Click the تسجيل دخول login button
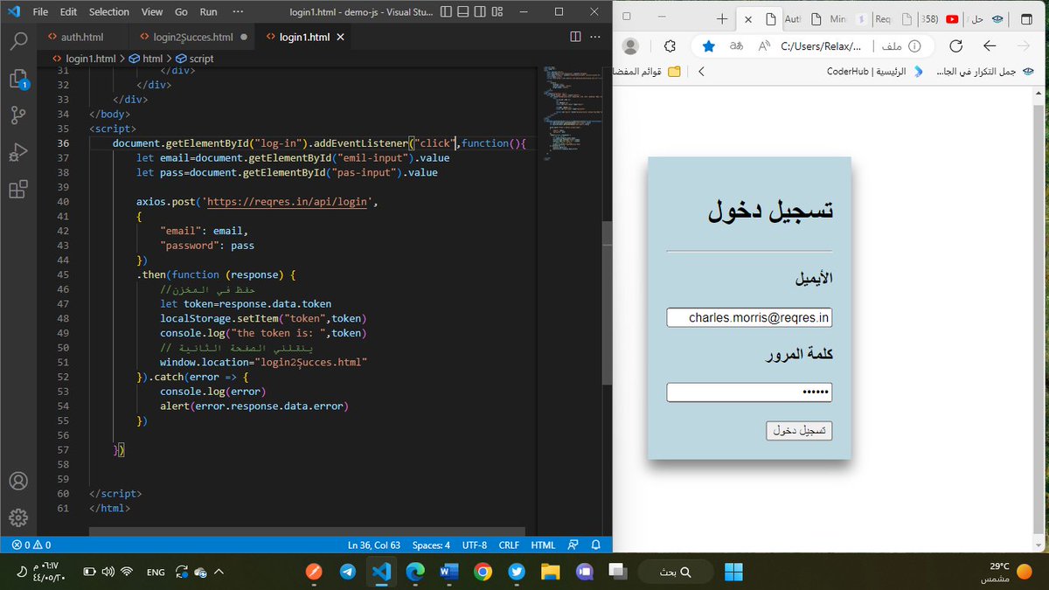 point(799,431)
